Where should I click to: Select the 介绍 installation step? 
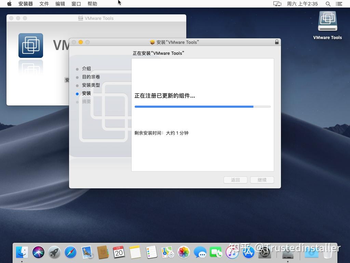[x=86, y=68]
